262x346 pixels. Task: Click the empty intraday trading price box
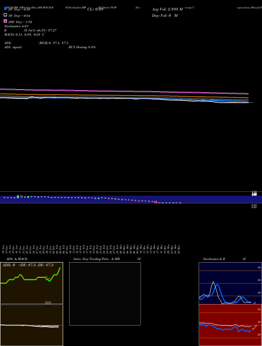pos(105,294)
